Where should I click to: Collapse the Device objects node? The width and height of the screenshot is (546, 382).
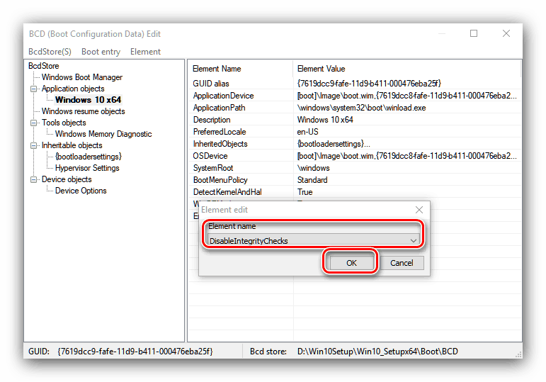coord(34,179)
